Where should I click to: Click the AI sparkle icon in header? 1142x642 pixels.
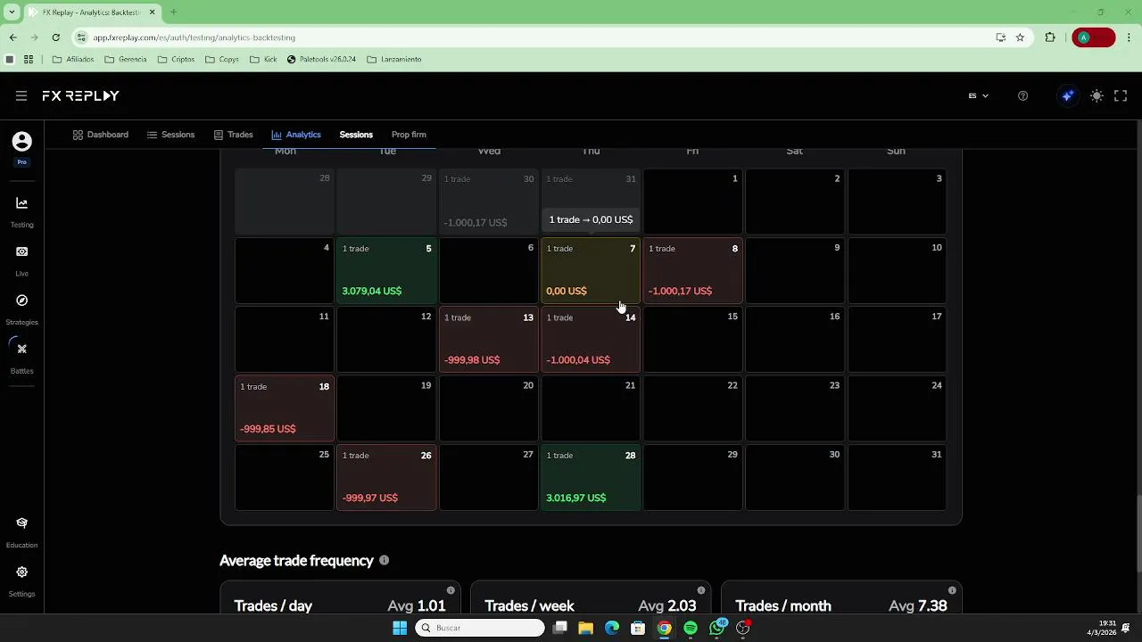tap(1068, 95)
